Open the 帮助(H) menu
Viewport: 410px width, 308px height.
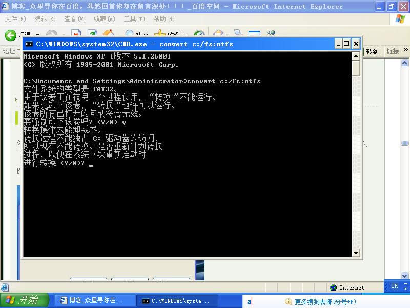pyautogui.click(x=163, y=19)
